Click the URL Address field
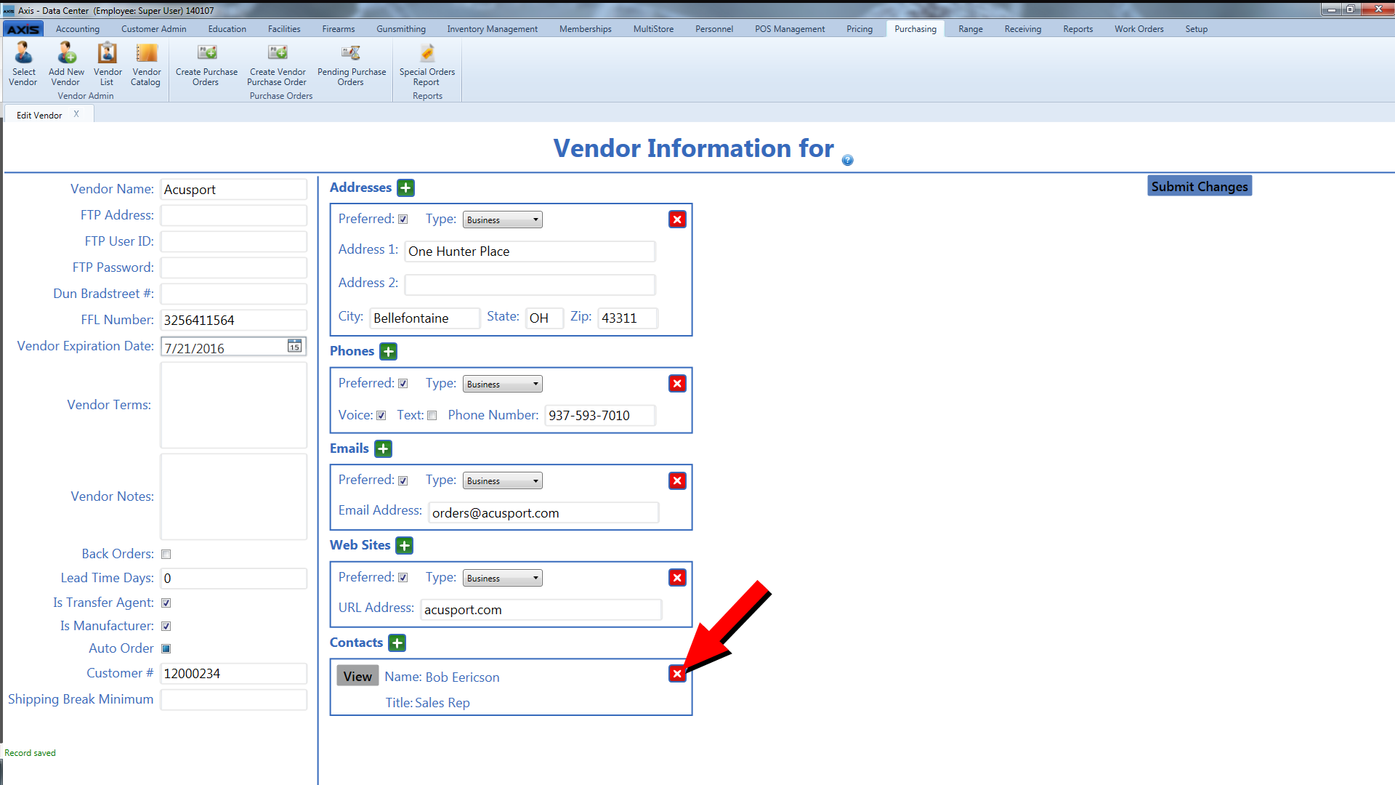The height and width of the screenshot is (785, 1395). click(x=541, y=610)
